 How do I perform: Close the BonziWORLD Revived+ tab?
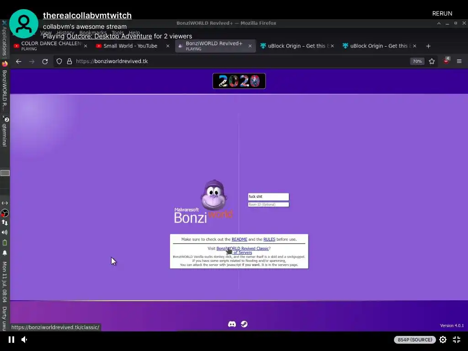[250, 46]
